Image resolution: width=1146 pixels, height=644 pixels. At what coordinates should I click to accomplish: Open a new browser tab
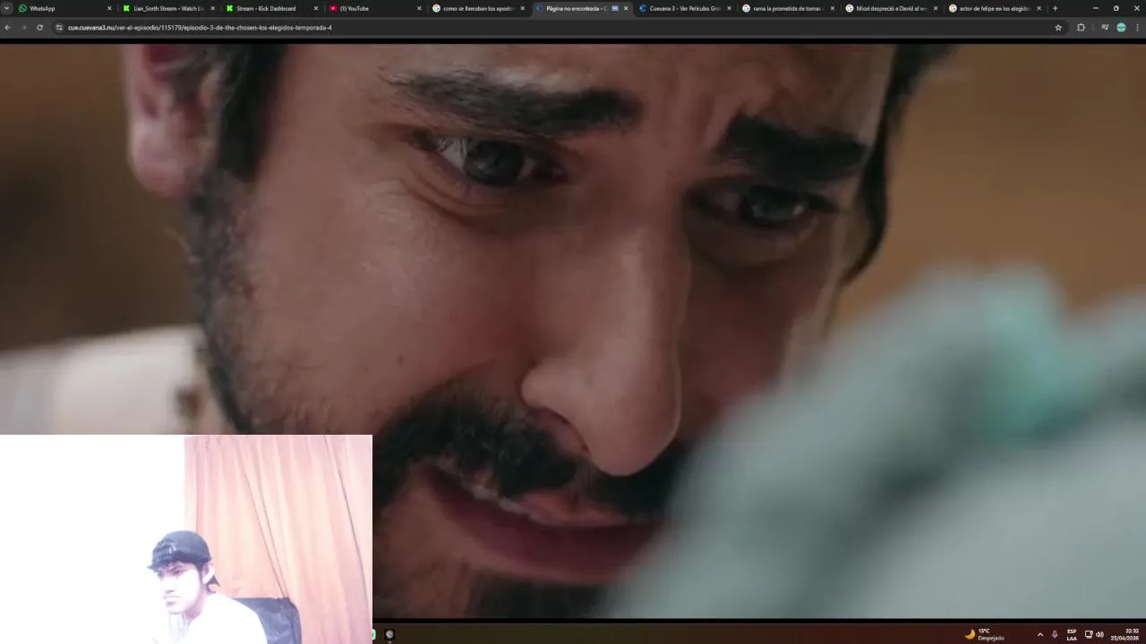[x=1055, y=8]
